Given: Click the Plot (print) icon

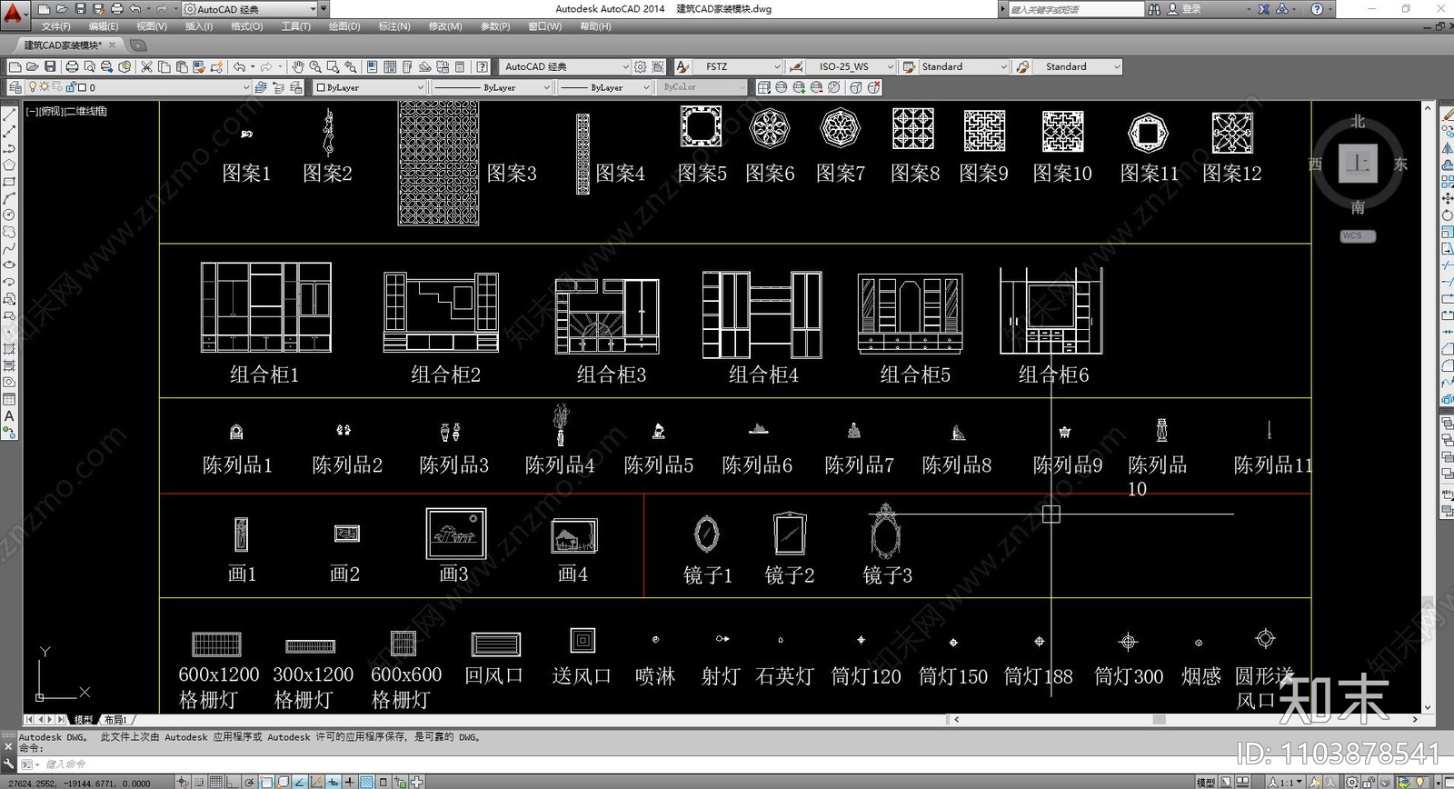Looking at the screenshot, I should [72, 66].
